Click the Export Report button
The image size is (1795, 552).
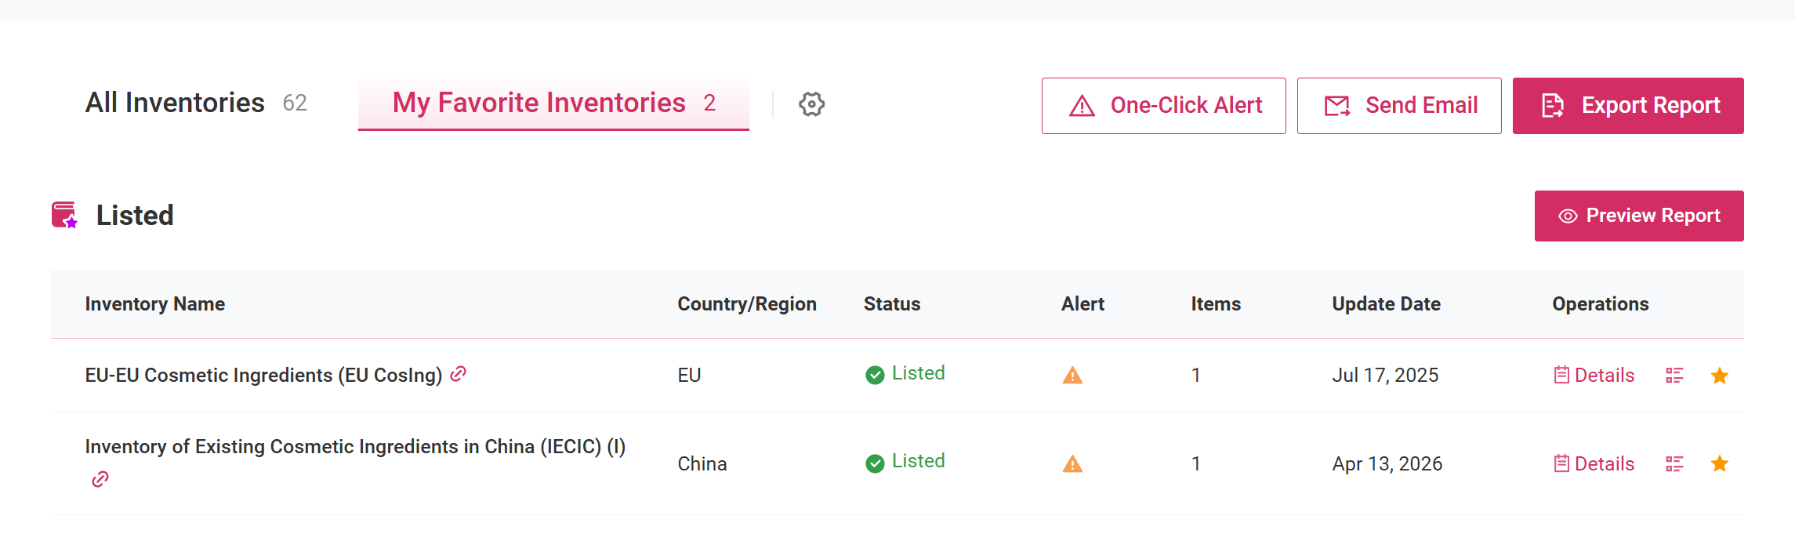click(x=1628, y=106)
